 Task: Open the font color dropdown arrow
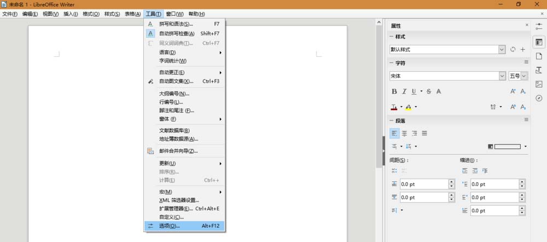(x=401, y=107)
